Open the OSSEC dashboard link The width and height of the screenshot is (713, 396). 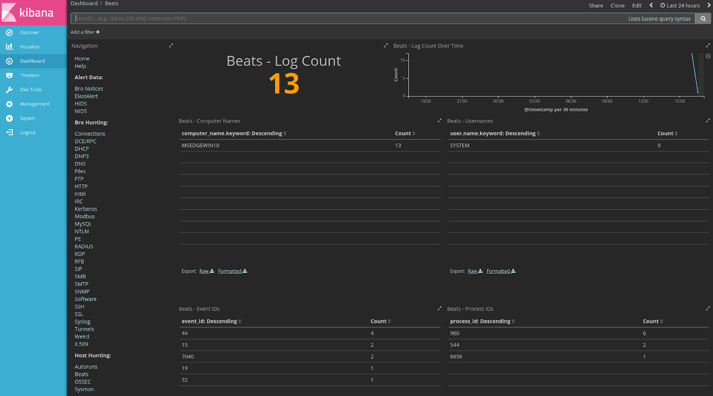click(x=82, y=382)
